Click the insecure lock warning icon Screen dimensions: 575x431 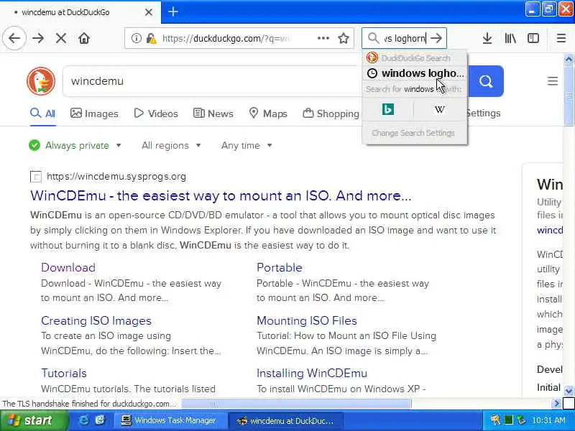[x=151, y=38]
